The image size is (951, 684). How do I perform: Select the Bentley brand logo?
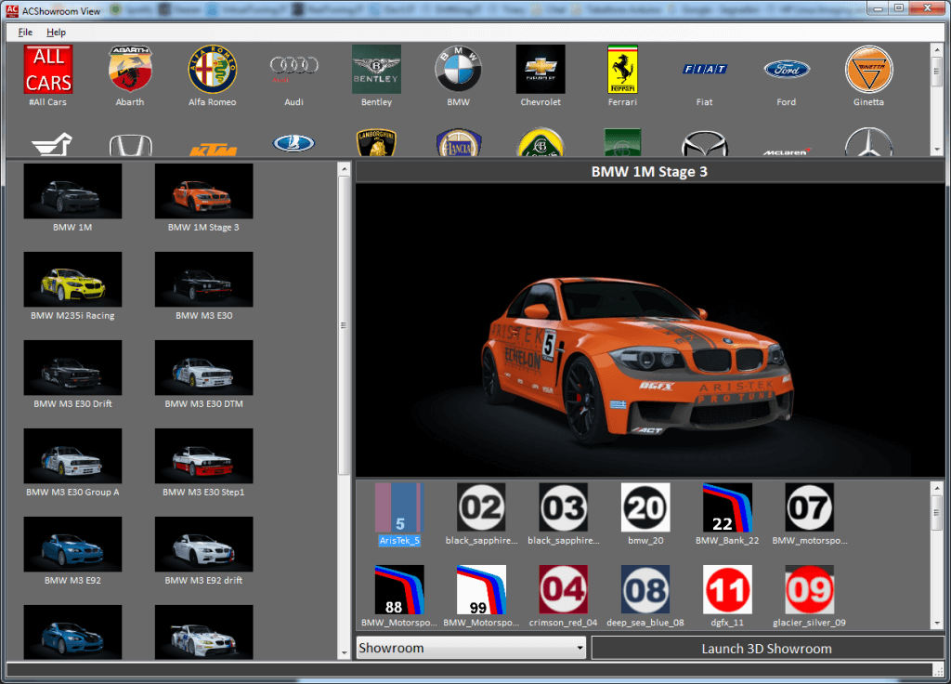click(x=376, y=69)
